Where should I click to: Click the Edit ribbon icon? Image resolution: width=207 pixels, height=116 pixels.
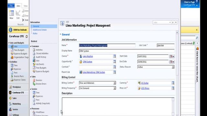(18, 14)
